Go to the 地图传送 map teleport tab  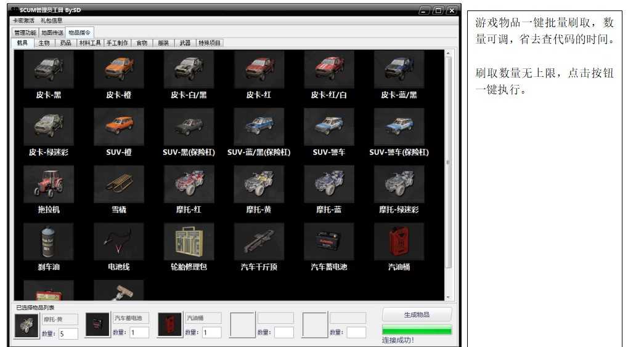pos(52,32)
